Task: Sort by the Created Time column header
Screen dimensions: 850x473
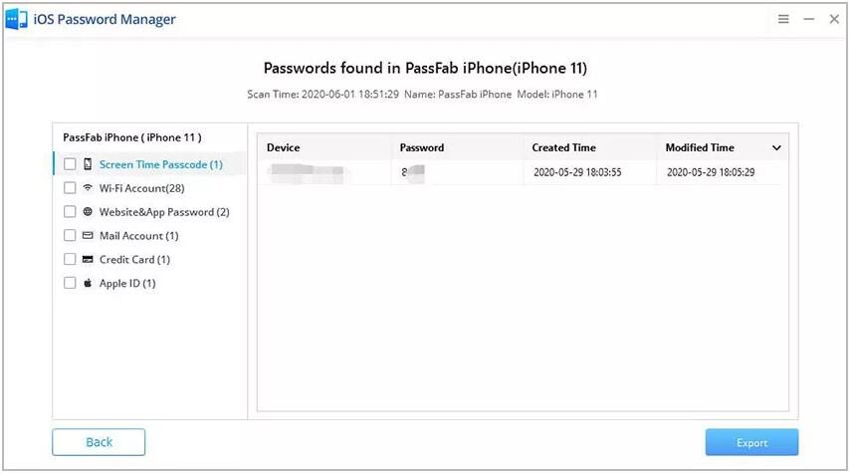Action: click(563, 148)
